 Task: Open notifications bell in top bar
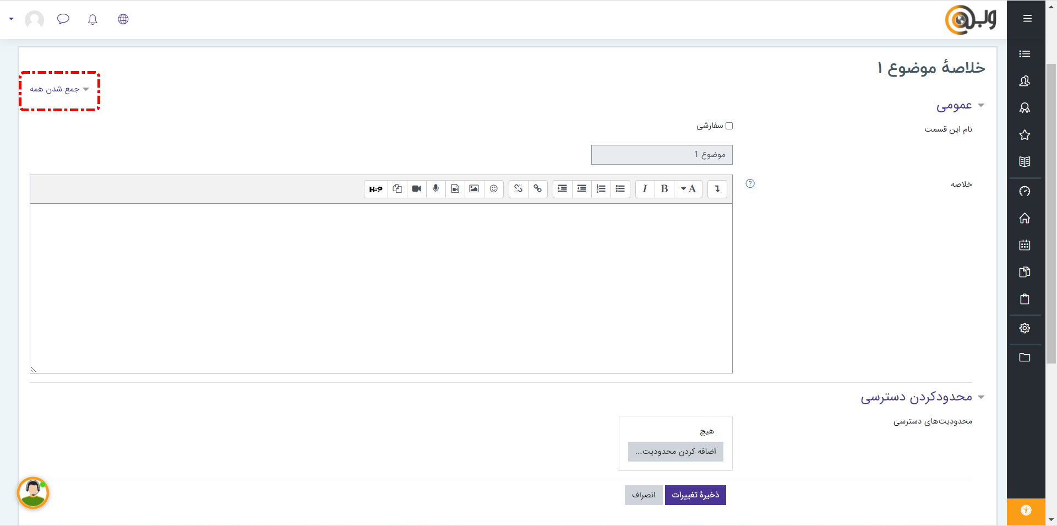92,19
